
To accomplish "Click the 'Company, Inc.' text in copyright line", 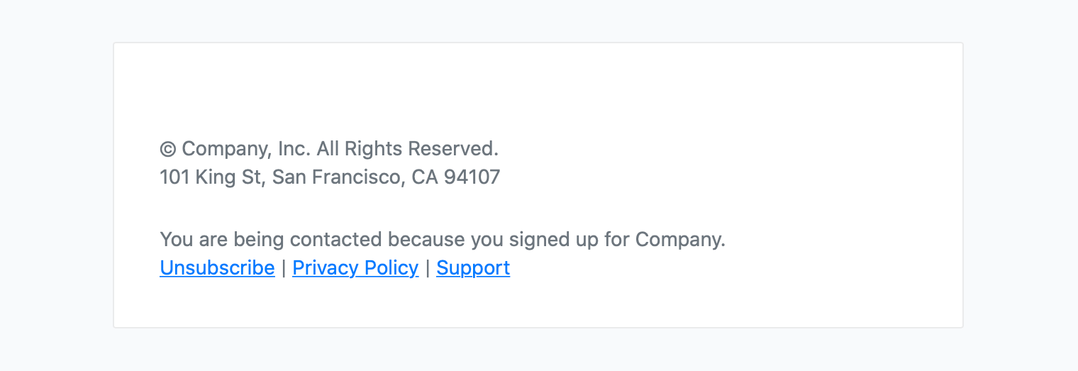I will [x=246, y=149].
